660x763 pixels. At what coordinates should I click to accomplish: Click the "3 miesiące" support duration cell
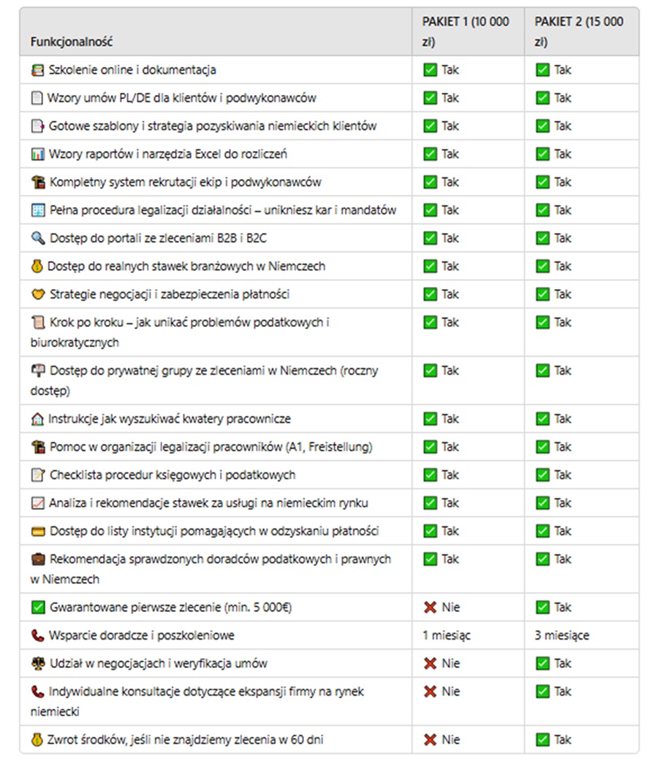(x=561, y=635)
